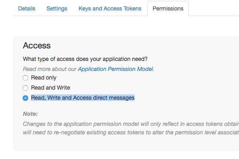Screen dimensions: 239x159
Task: Go to Keys and Access Tokens tab
Action: coord(110,8)
